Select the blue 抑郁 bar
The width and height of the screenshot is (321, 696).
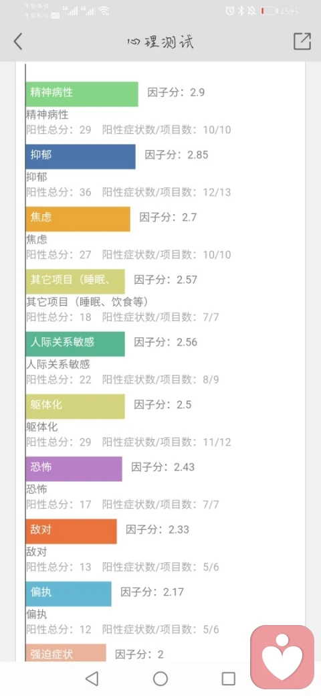pyautogui.click(x=80, y=157)
